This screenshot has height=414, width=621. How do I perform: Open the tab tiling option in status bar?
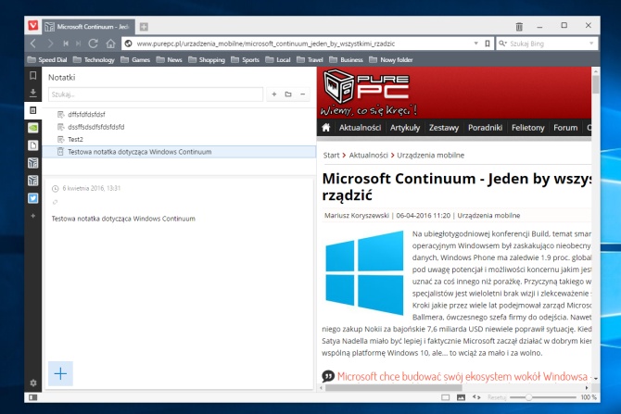[446, 397]
